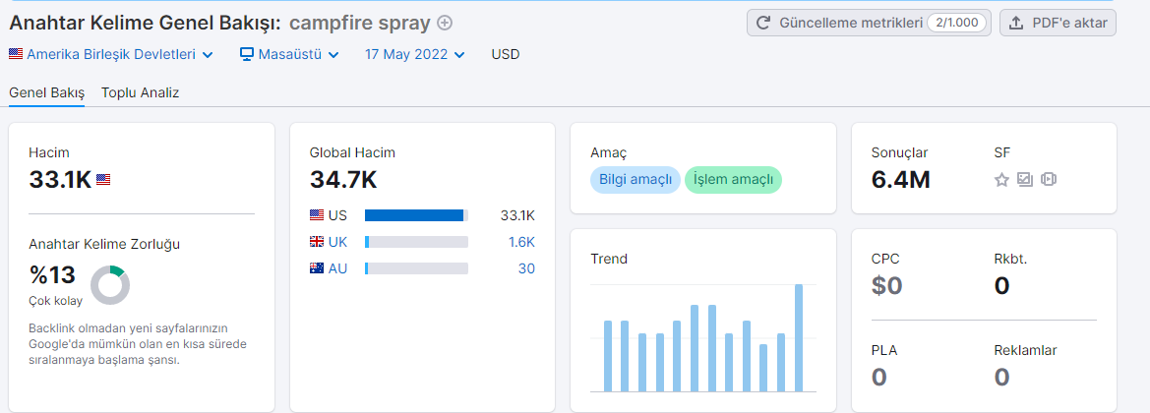Viewport: 1150px width, 413px height.
Task: Click the PDF'e aktar button
Action: 1058,23
